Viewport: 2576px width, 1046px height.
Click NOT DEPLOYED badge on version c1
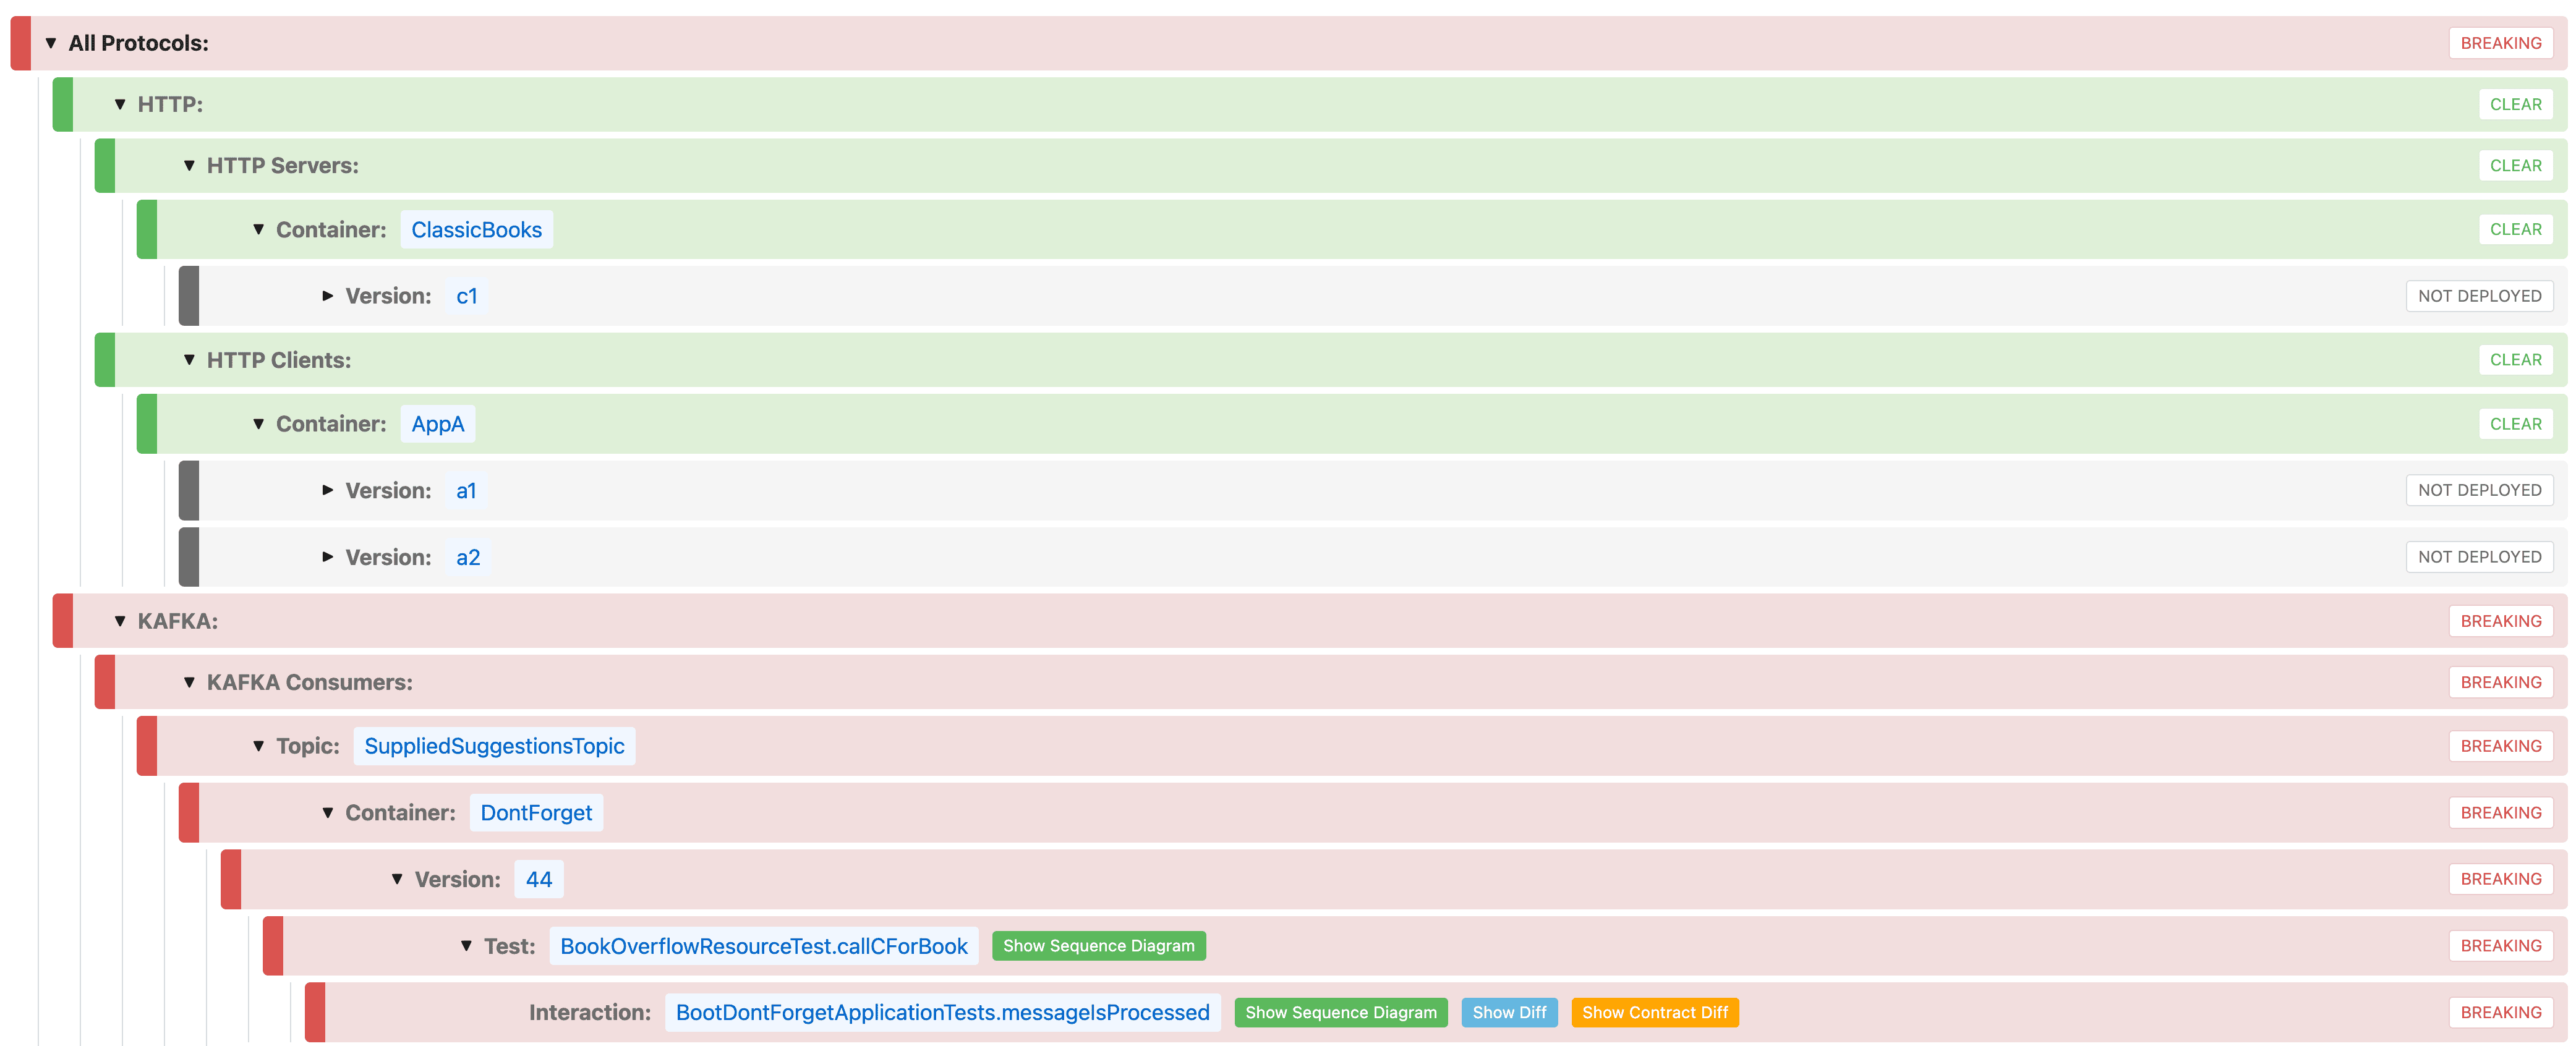click(2479, 295)
